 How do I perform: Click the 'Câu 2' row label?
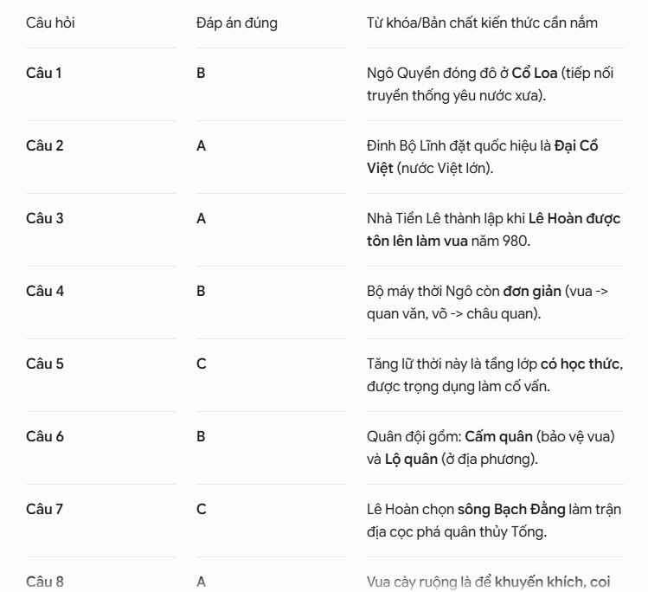45,146
